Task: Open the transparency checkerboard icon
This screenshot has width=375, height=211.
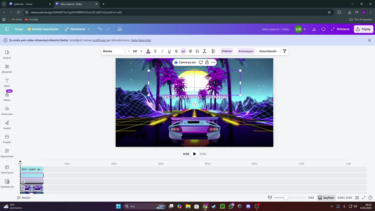Action: 214,51
